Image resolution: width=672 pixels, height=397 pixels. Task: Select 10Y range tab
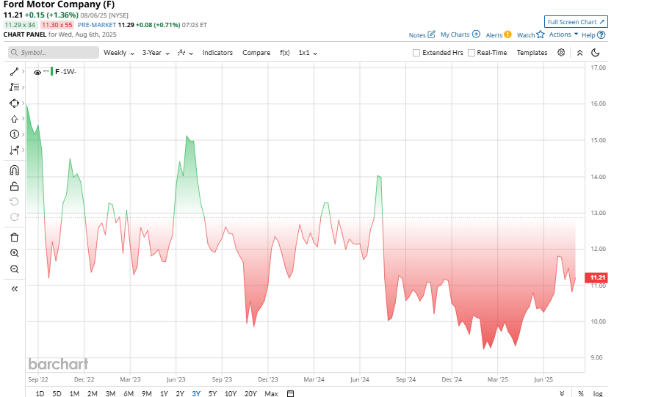[x=231, y=393]
